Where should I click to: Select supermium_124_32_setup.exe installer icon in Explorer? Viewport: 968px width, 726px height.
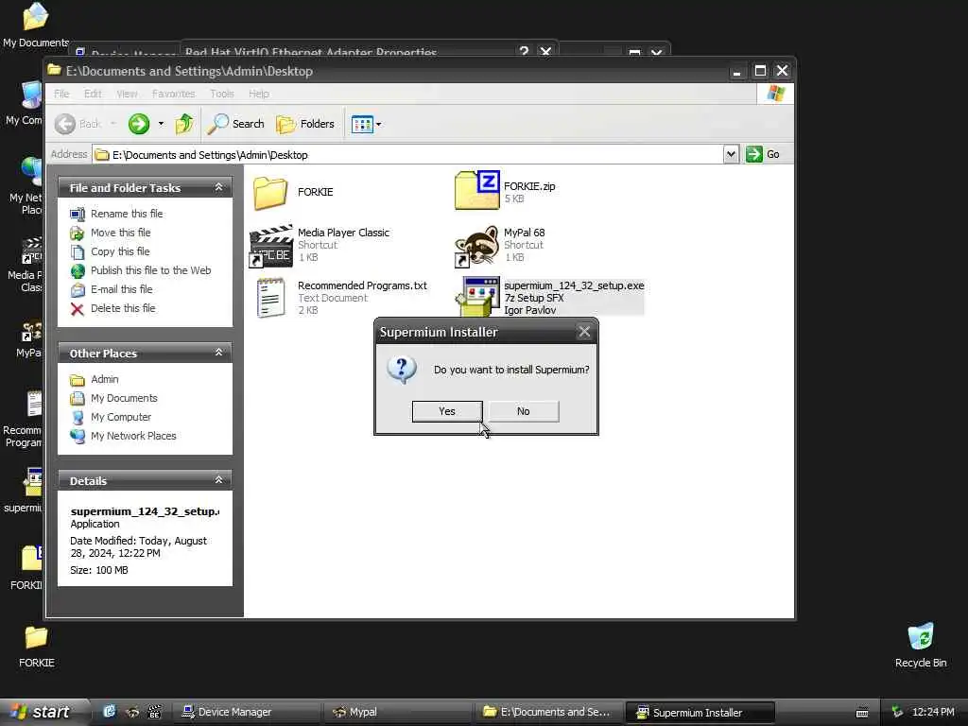pyautogui.click(x=477, y=297)
